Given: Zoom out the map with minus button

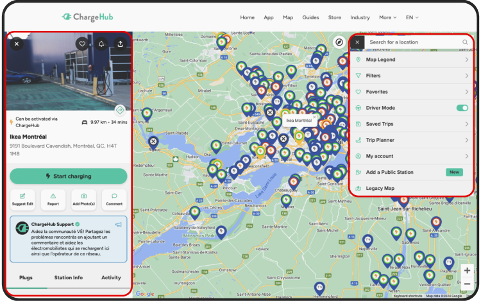Looking at the screenshot, I should pos(467,284).
